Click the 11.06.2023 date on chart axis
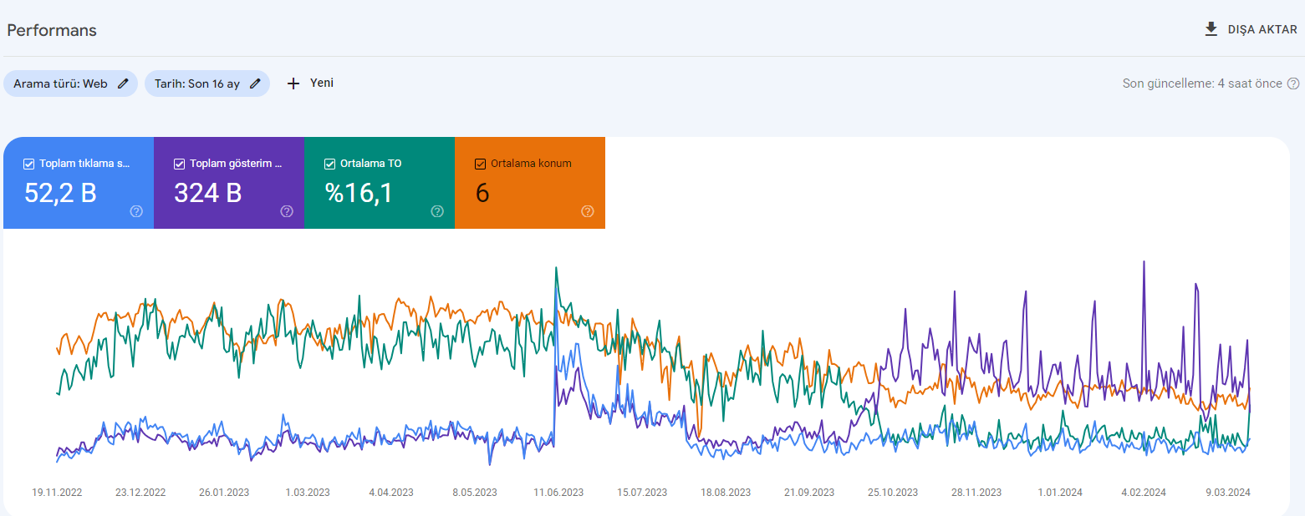The image size is (1305, 516). tap(558, 493)
